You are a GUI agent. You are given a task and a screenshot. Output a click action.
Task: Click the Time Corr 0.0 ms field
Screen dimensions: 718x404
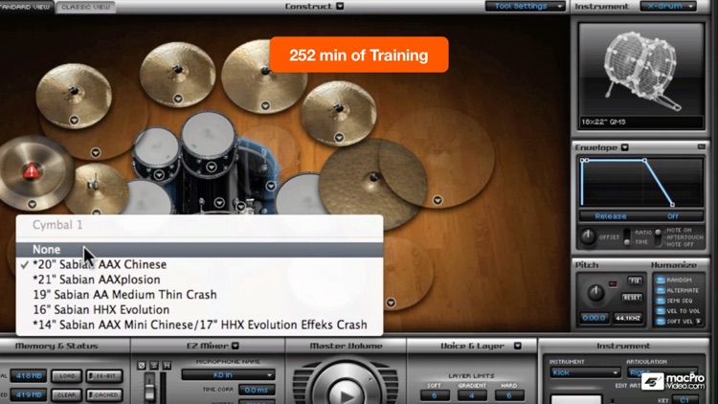tap(257, 390)
